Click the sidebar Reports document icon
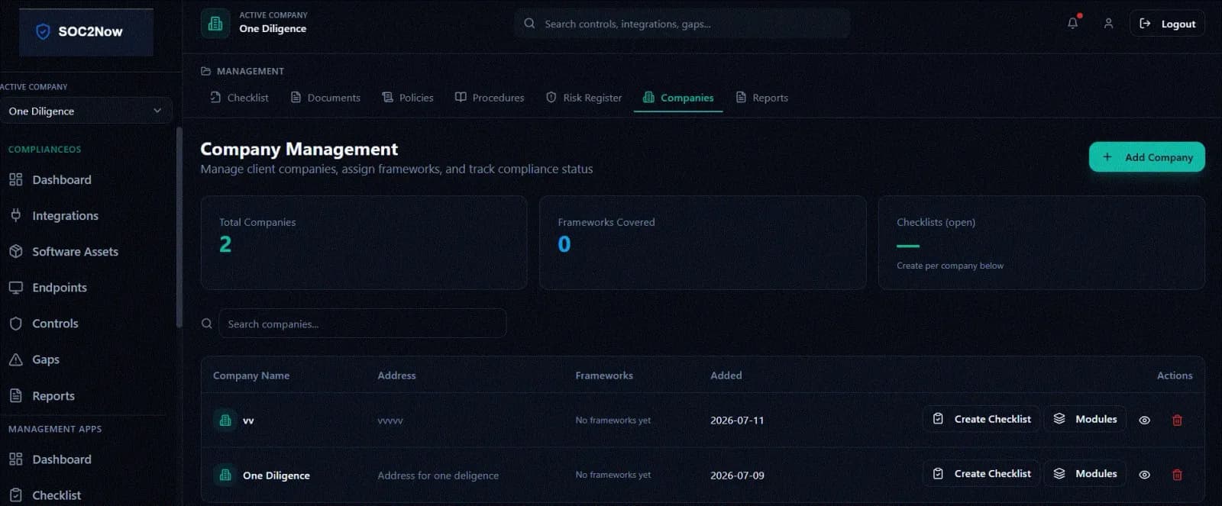1222x506 pixels. pyautogui.click(x=15, y=395)
